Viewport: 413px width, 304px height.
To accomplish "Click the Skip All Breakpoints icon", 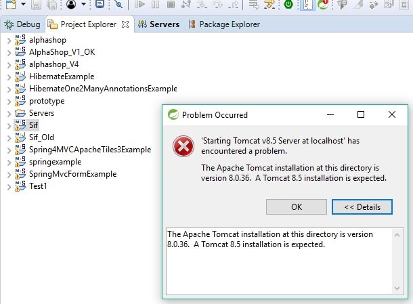I will [118, 4].
